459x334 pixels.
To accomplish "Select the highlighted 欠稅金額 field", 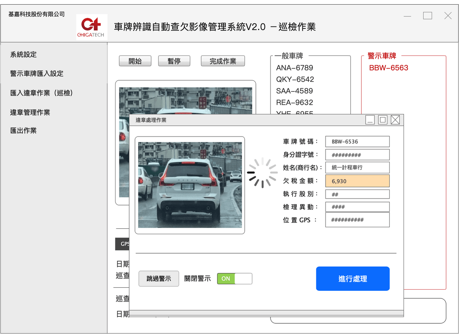I will [357, 181].
